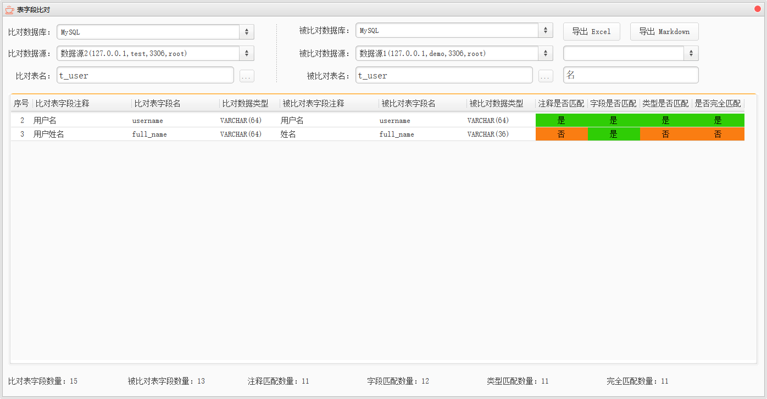Focus the 被比对表名 t_user input field

(x=444, y=76)
